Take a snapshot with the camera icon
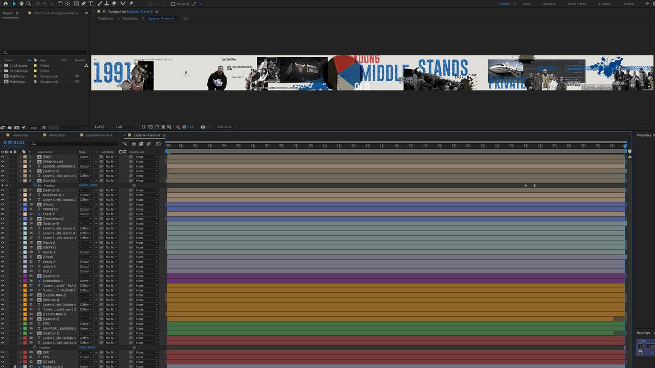655x368 pixels. [x=203, y=127]
